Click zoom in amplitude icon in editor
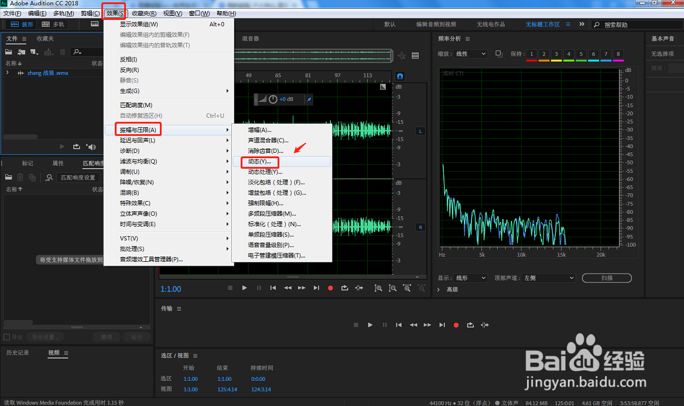Screen dimensions: 684x406 pos(378,288)
